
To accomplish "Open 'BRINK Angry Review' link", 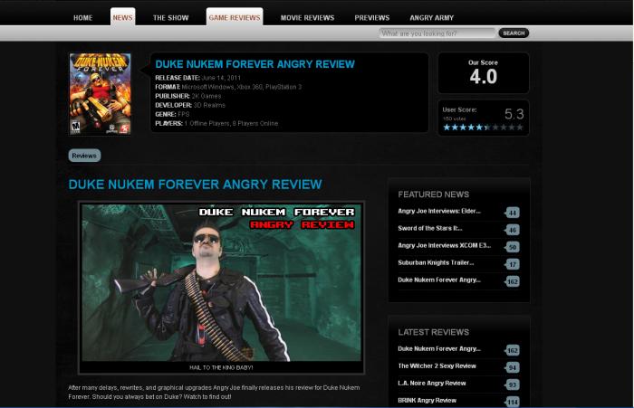I will click(427, 401).
